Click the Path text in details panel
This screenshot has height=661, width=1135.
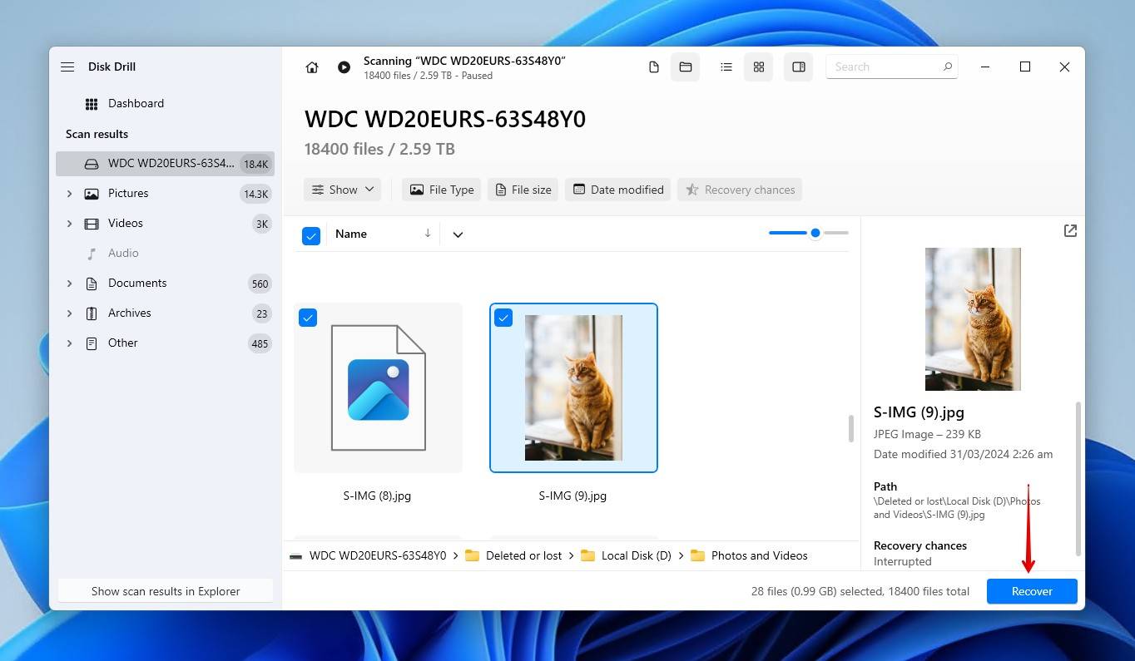pyautogui.click(x=957, y=508)
